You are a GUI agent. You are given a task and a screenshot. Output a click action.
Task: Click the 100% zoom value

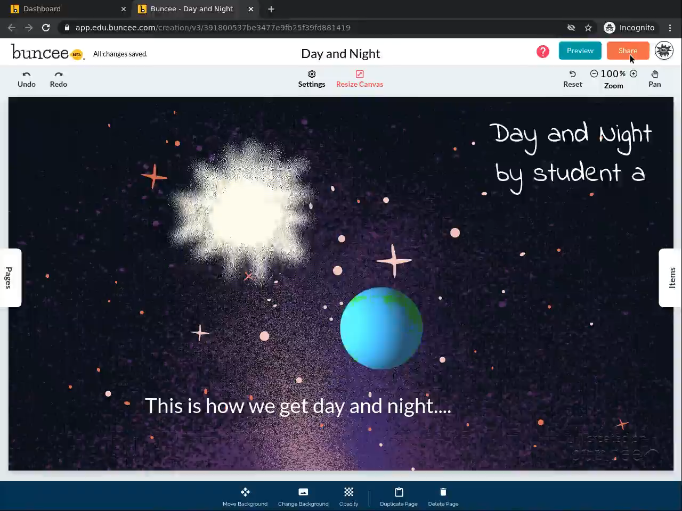click(x=613, y=74)
